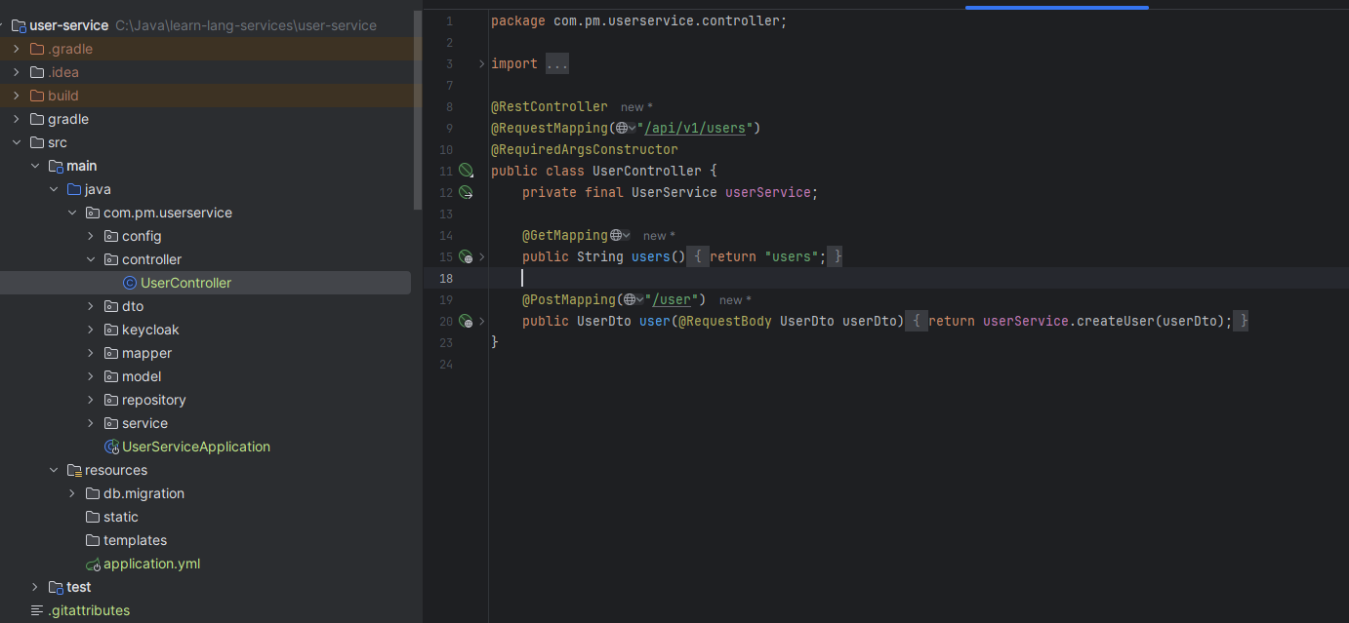The width and height of the screenshot is (1349, 623).
Task: Expand the db.migration folder chevron
Action: click(x=72, y=493)
